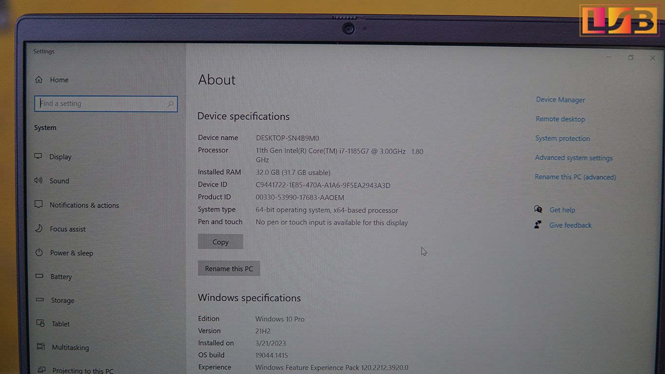The image size is (665, 374).
Task: Focus the Find a setting search box
Action: tap(106, 104)
